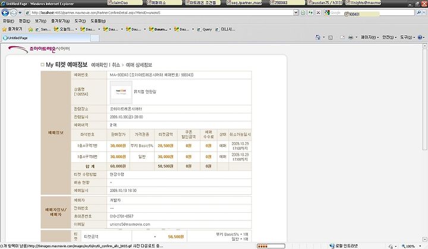Click the 취소 breadcrumb link
Image resolution: width=428 pixels, height=249 pixels.
click(x=116, y=65)
